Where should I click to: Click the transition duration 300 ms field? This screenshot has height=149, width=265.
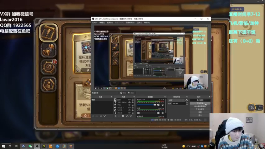point(179,104)
